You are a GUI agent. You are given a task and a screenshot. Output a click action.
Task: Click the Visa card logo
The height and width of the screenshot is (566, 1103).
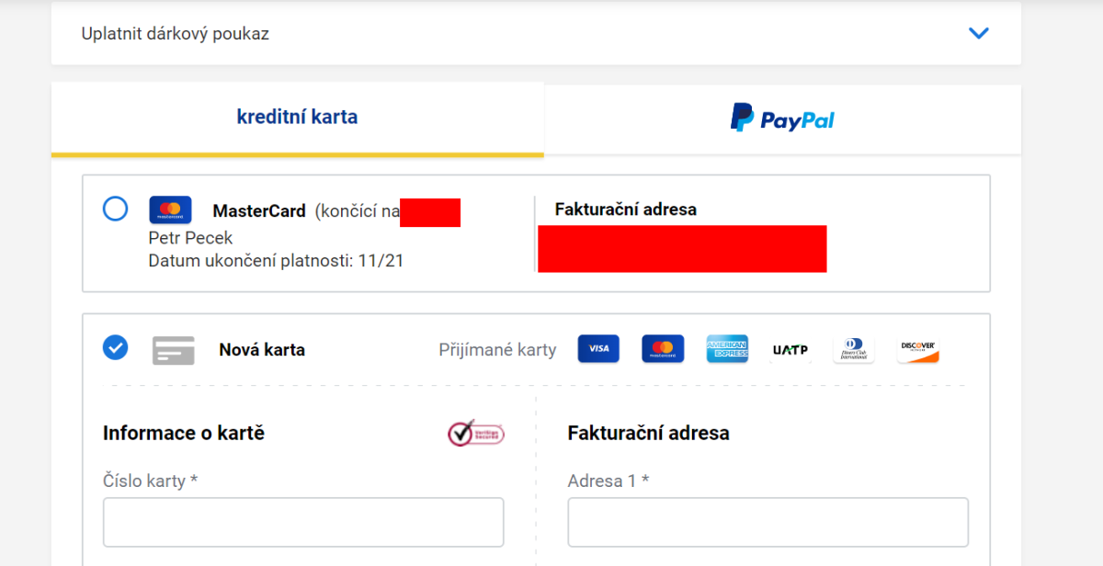pyautogui.click(x=598, y=349)
